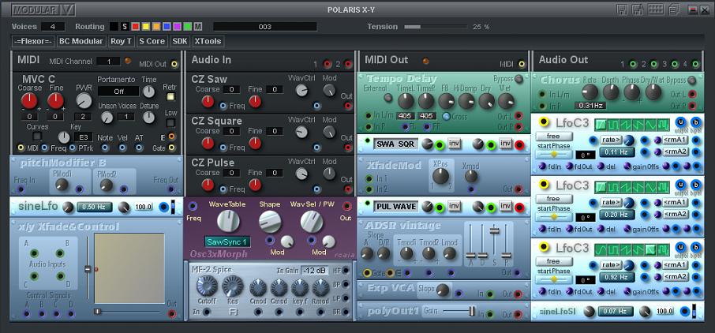Open the 003 preset selector
715x333 pixels.
tap(265, 27)
